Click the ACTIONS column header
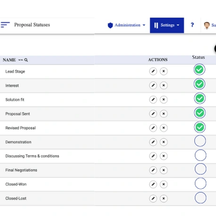This screenshot has height=216, width=216. click(x=158, y=60)
